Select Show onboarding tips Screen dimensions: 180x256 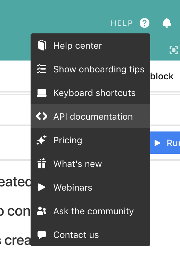click(90, 69)
